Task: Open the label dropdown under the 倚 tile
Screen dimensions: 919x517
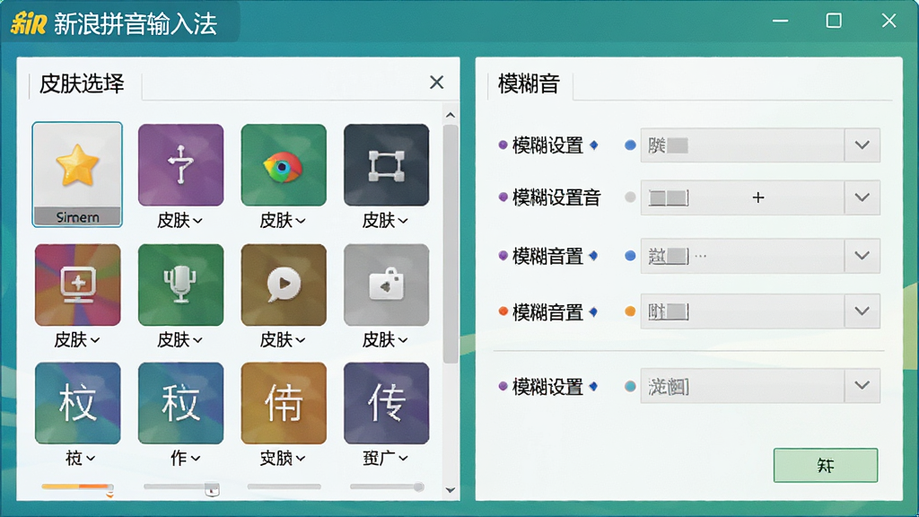Action: pos(283,458)
